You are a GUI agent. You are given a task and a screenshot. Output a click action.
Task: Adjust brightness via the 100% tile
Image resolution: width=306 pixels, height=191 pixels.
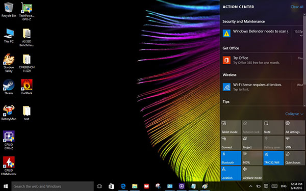coord(252,158)
